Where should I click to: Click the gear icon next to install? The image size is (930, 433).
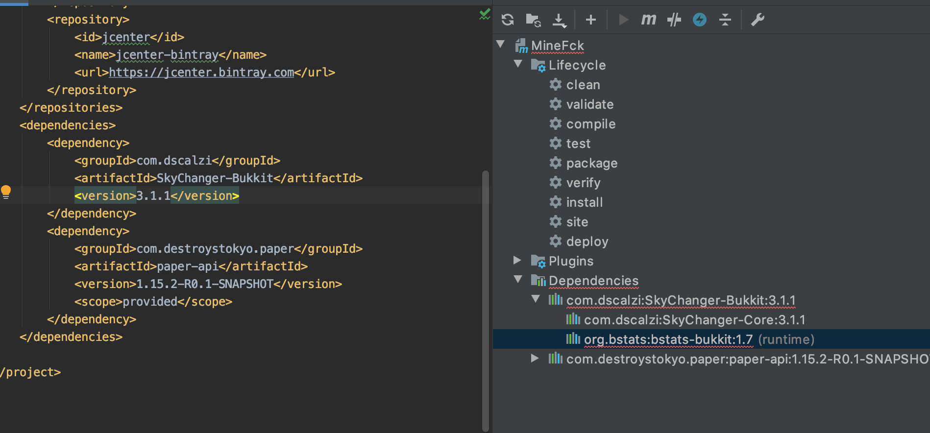click(556, 202)
